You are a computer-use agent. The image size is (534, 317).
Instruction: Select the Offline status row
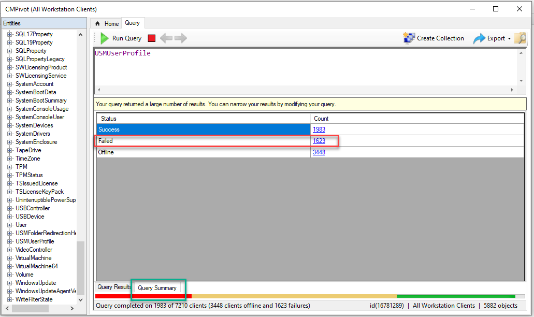(310, 152)
